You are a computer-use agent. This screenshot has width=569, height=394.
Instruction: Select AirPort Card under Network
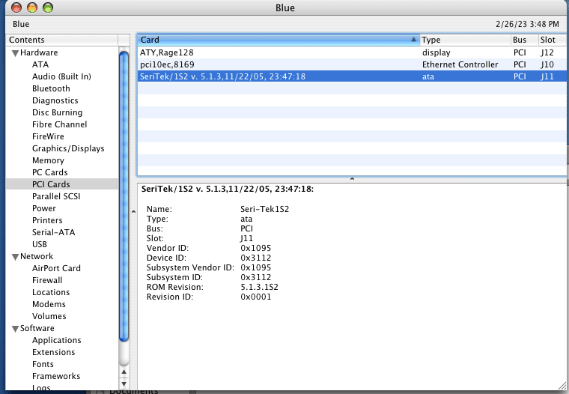(56, 268)
